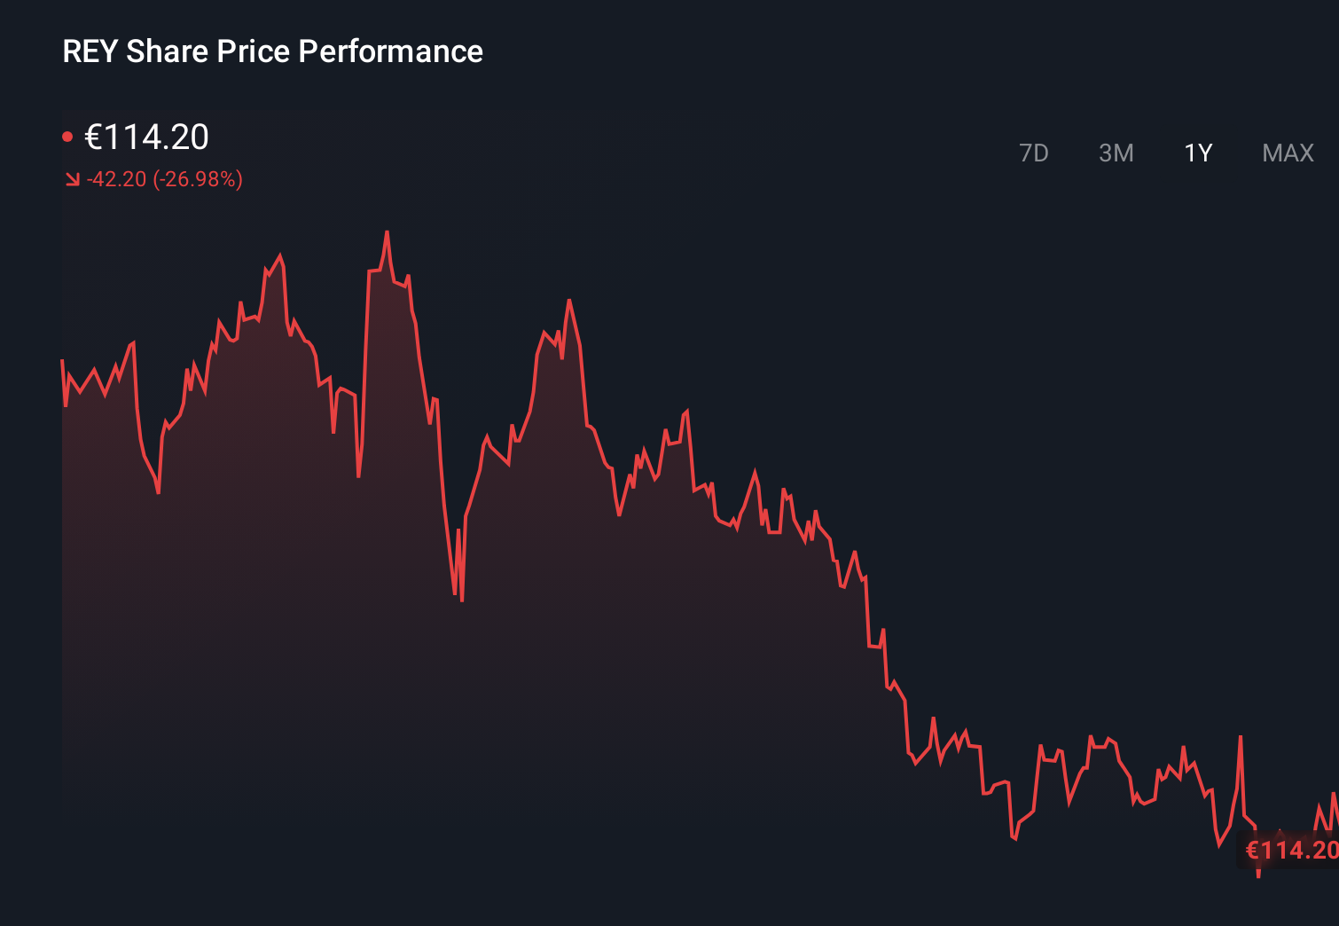The width and height of the screenshot is (1339, 926).
Task: Click the current price €114.20 readout
Action: [146, 137]
